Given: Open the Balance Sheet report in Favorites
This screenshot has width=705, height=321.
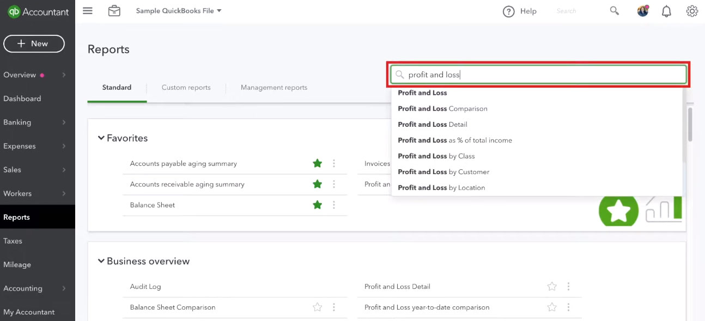Looking at the screenshot, I should click(153, 205).
